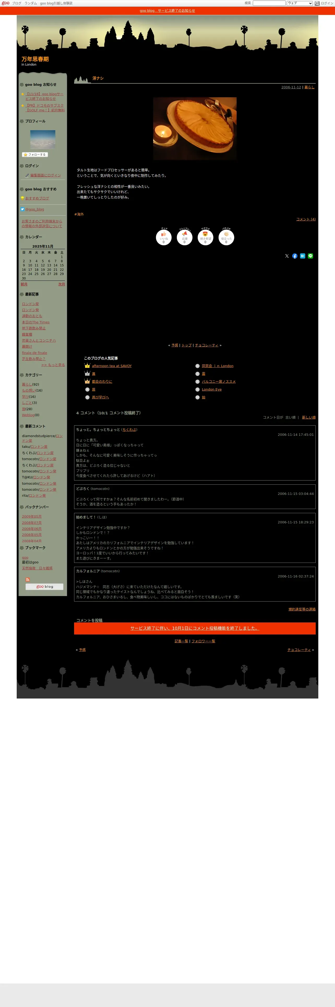Screen dimensions: 335x1007
Task: Click the いいね thumbs-up reaction
Action: point(163,237)
